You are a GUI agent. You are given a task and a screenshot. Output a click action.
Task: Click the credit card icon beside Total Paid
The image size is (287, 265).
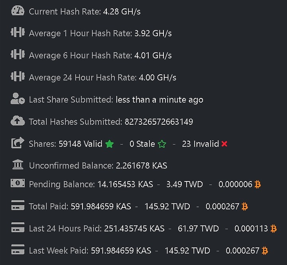(18, 205)
